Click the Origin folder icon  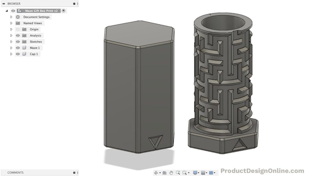click(x=24, y=29)
